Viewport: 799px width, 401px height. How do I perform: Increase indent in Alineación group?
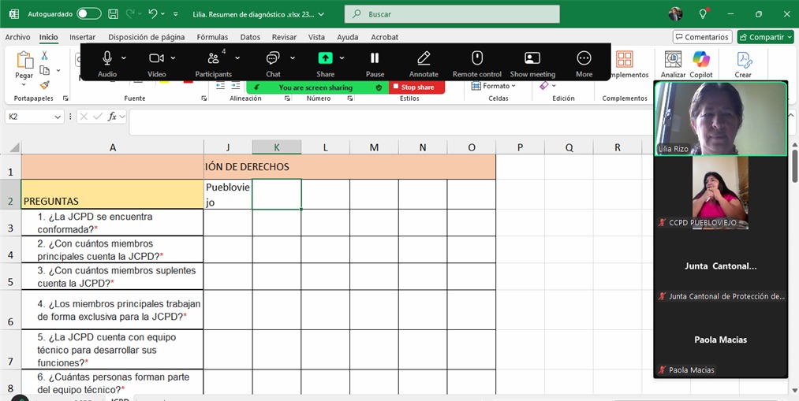coord(235,86)
